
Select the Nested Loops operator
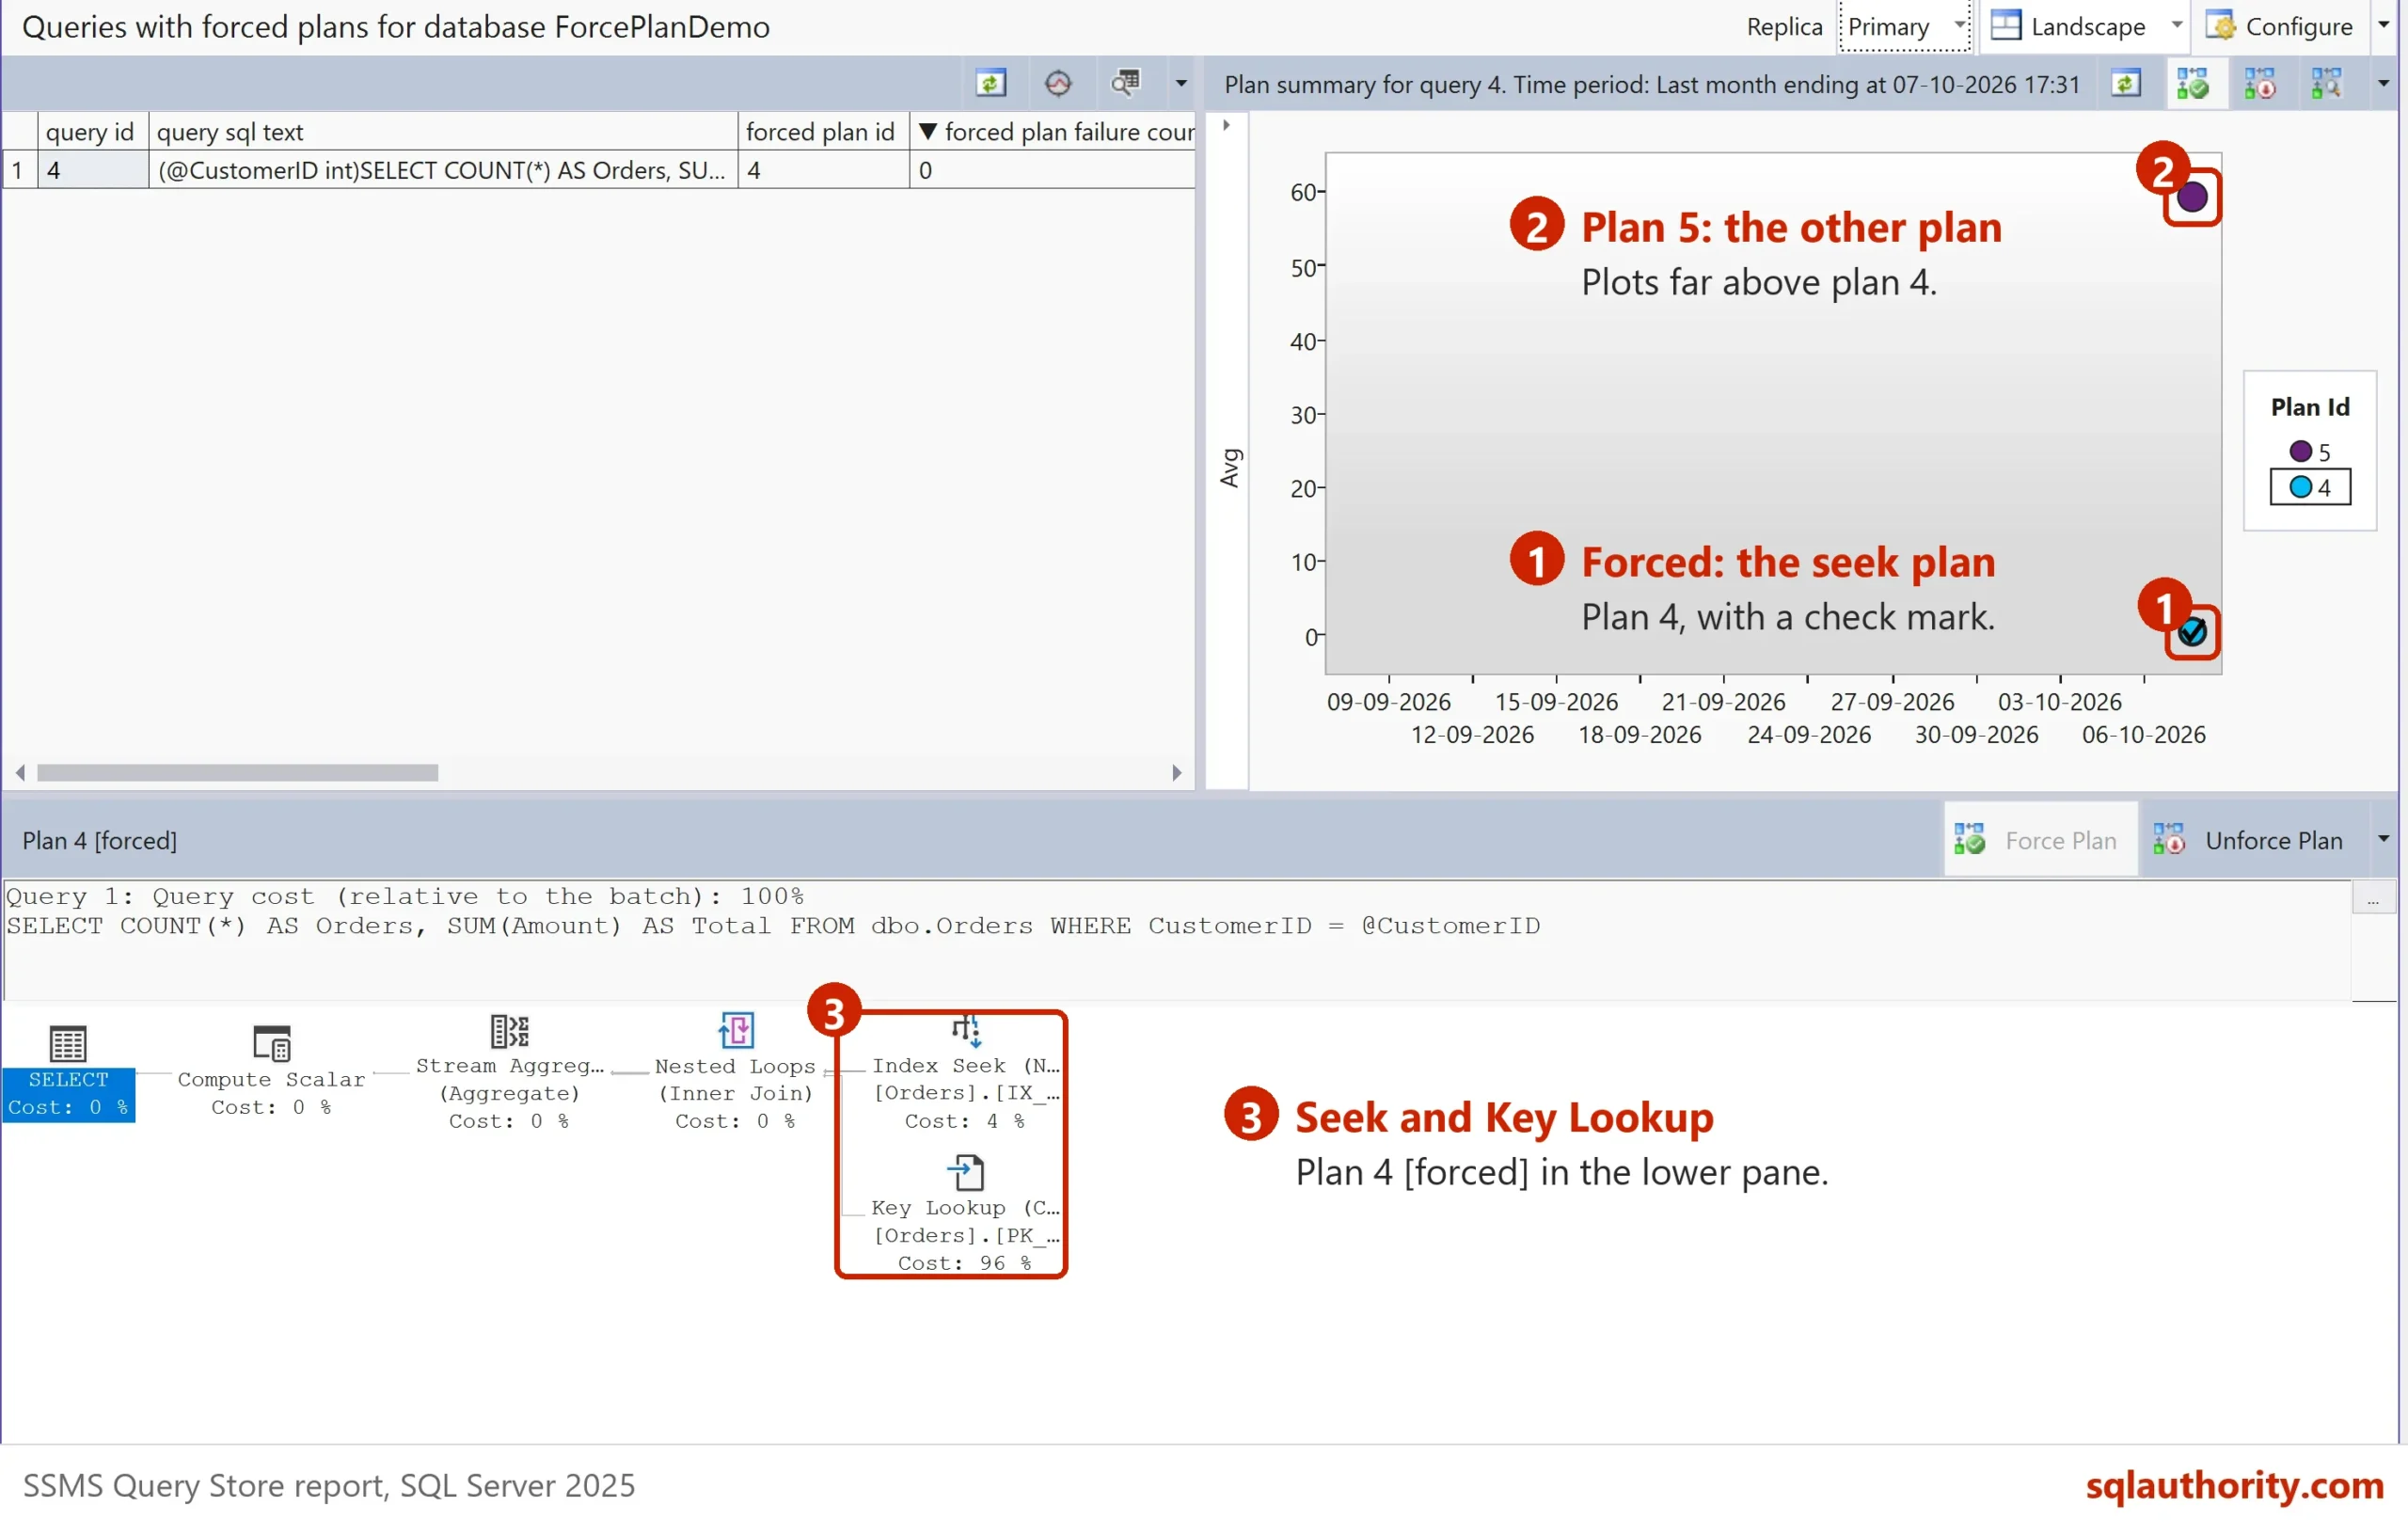coord(735,1072)
